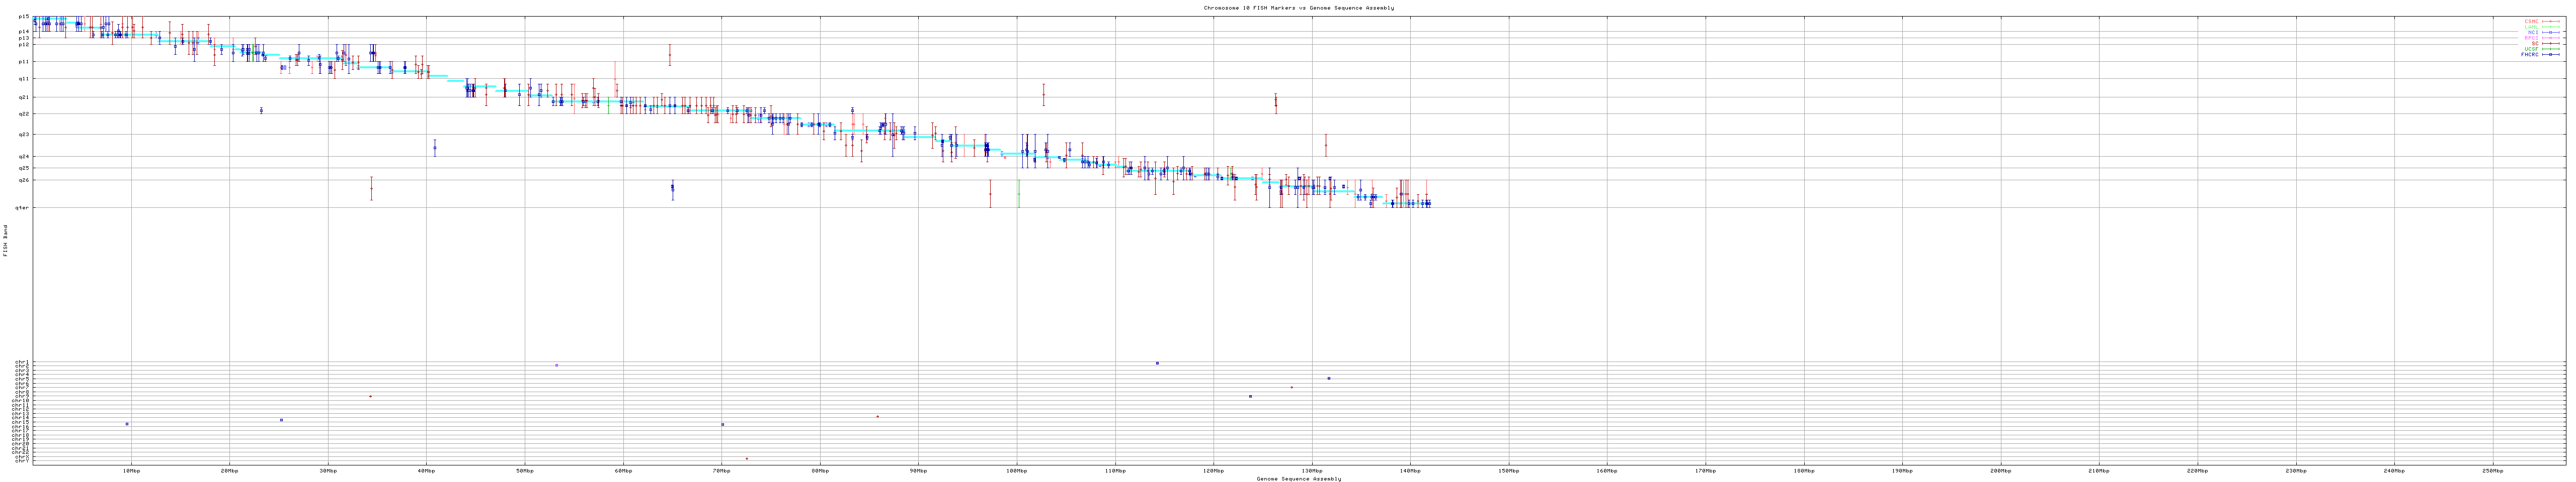Click the chart title text
This screenshot has height=482, width=2576.
pyautogui.click(x=1298, y=8)
